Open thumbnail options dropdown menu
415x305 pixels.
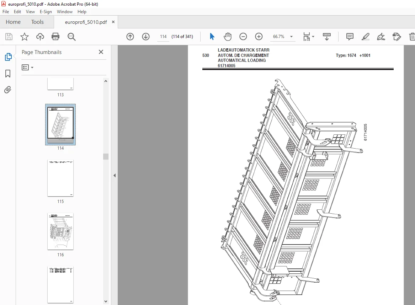pyautogui.click(x=27, y=68)
